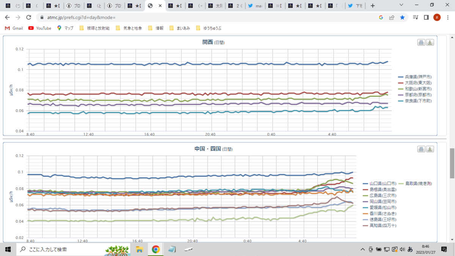Toggle 兵庫県(神戸市) series visibility in legend

pos(415,77)
